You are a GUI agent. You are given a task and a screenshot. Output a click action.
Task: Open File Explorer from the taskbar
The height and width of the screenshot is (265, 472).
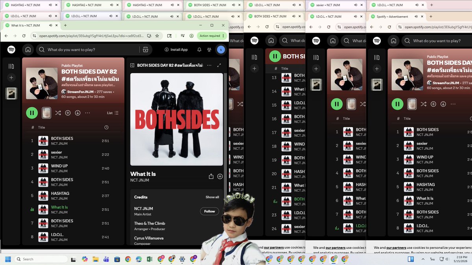[x=95, y=259]
